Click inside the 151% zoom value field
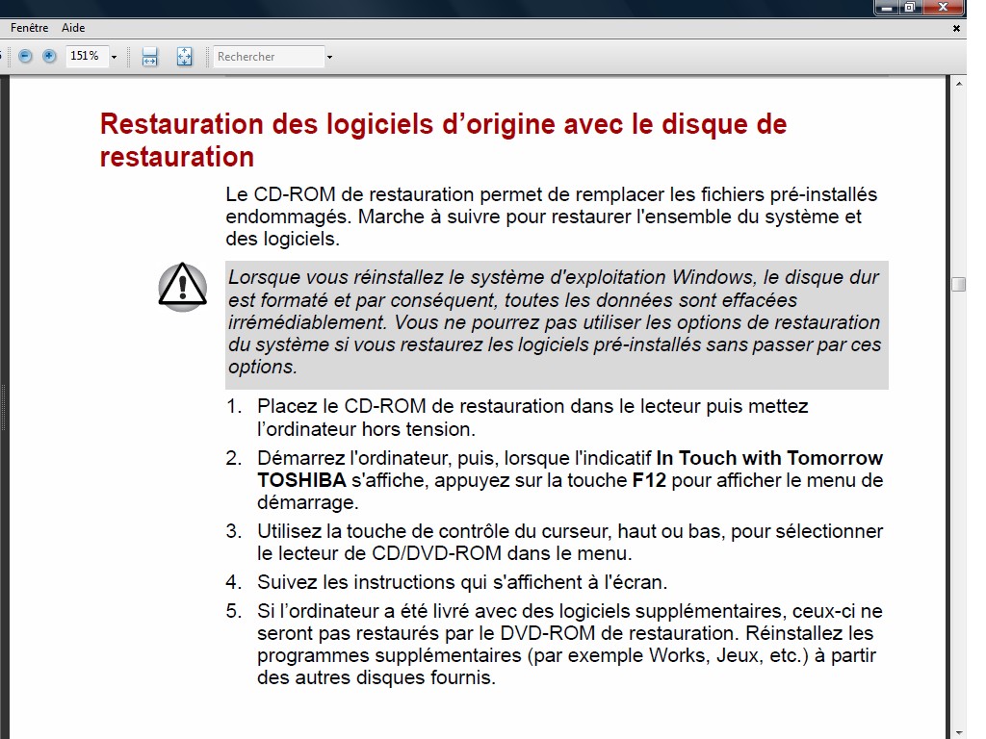This screenshot has width=986, height=739. 86,57
